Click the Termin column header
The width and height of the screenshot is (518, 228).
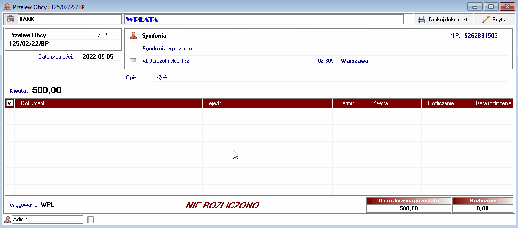[350, 103]
